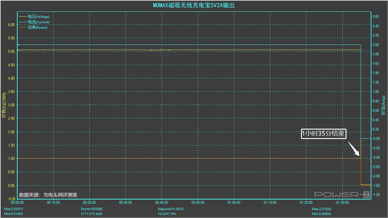Click the 数据来源：充电头网评测室 source caption
The image size is (388, 218).
[48, 195]
